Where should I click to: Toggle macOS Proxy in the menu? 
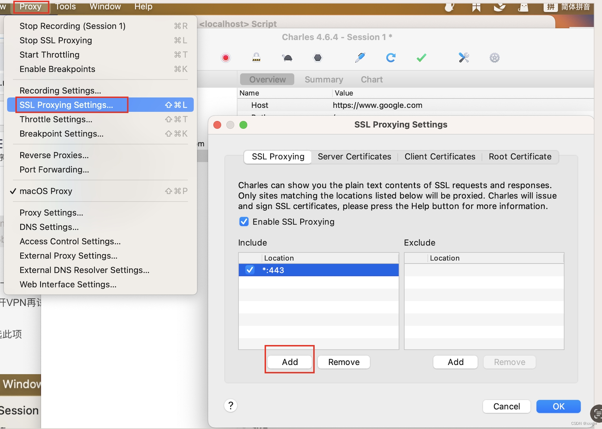point(46,191)
